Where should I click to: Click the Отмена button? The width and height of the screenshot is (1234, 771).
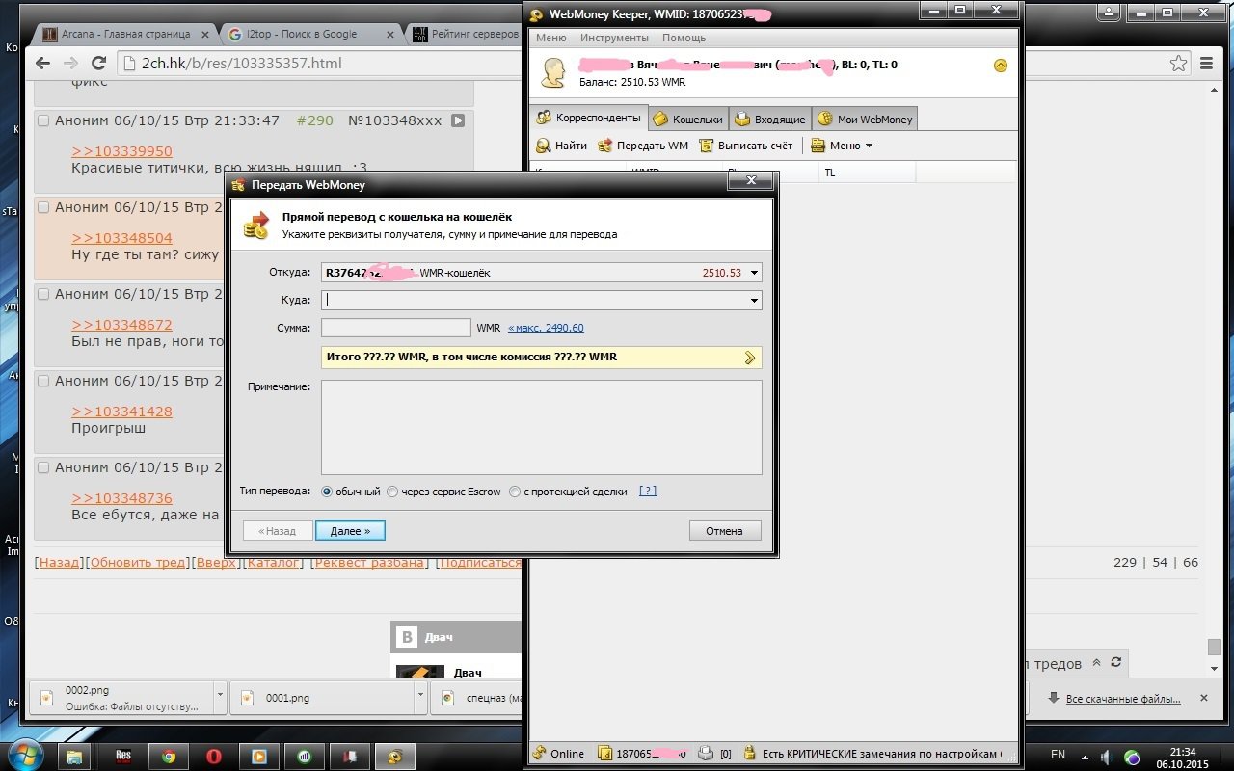tap(724, 531)
